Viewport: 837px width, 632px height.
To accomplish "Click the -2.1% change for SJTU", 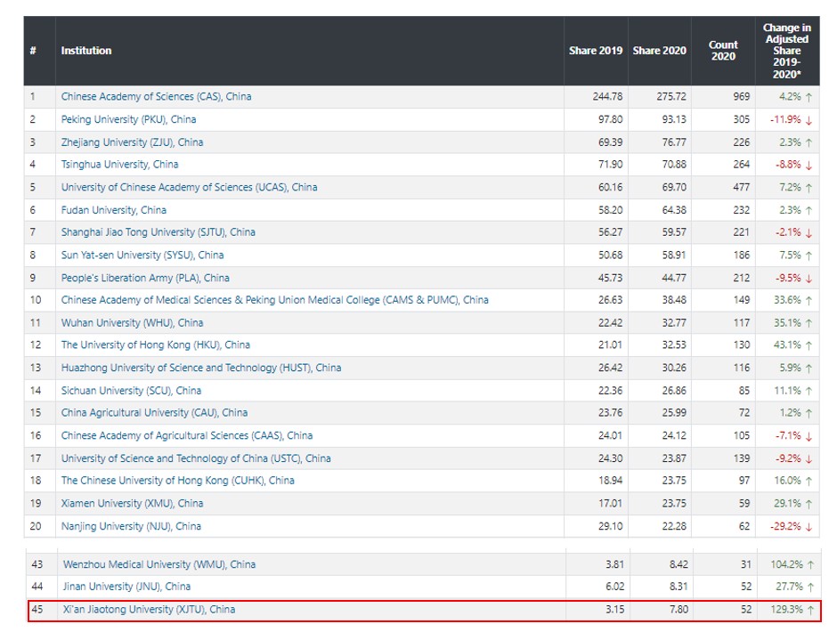I will 788,232.
